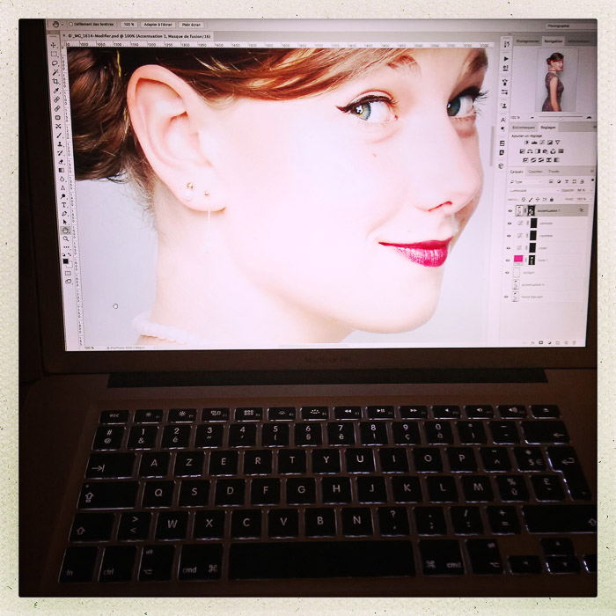The image size is (616, 616).
Task: Hide the bottom Fond layer eye icon
Action: [506, 297]
